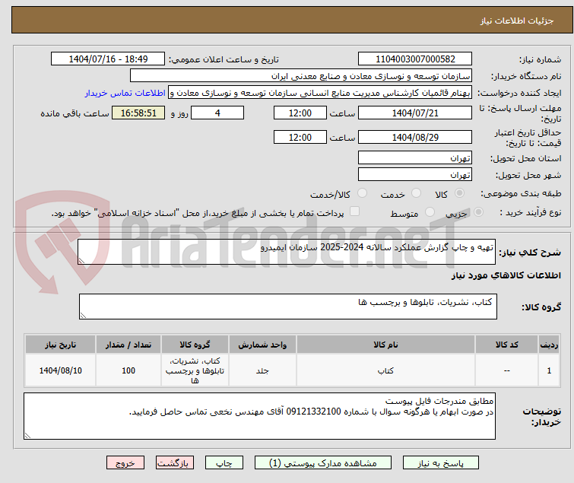Screen dimensions: 574x483
Task: Click the price validity date 1404/08/29
Action: pos(415,137)
